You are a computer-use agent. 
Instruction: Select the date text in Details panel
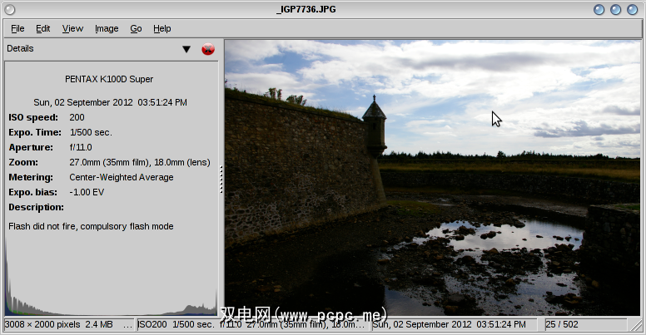tap(110, 102)
